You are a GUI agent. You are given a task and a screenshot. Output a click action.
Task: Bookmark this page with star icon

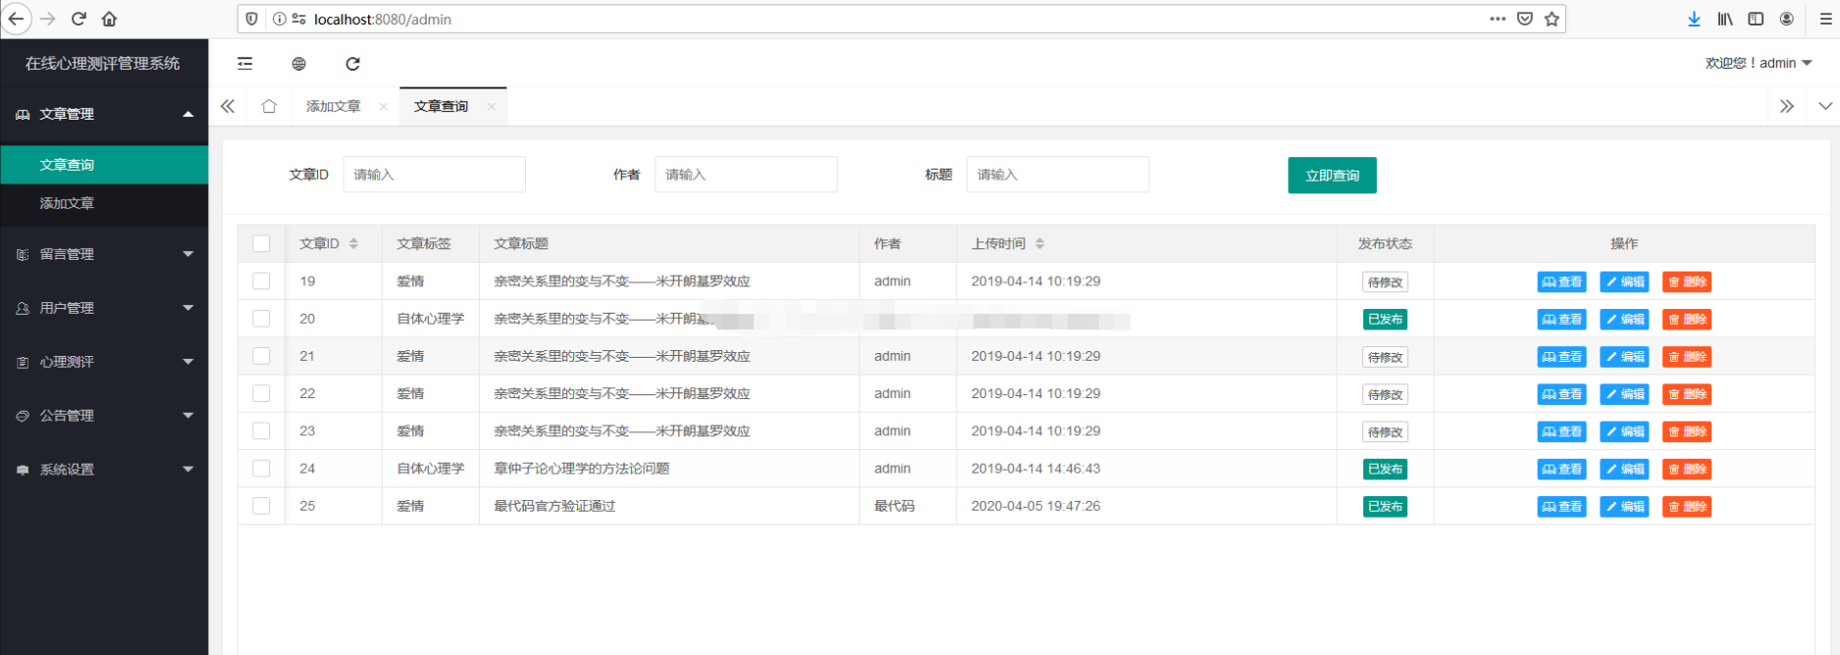(x=1551, y=19)
